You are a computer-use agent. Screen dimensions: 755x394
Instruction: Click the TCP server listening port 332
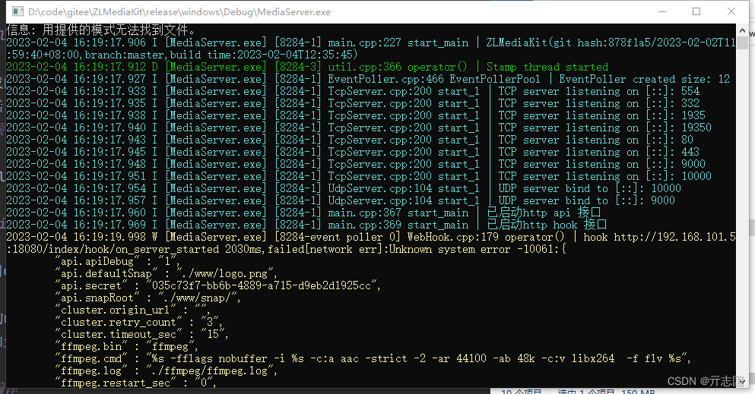(690, 103)
